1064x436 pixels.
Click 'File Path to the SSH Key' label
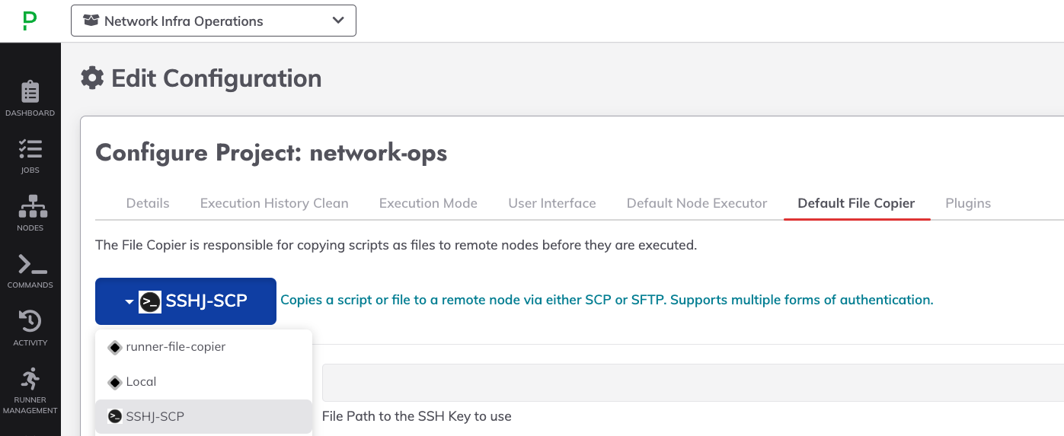coord(417,416)
